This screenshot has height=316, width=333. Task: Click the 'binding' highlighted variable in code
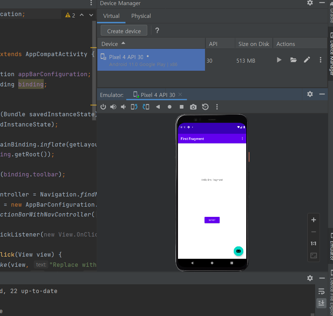(31, 84)
